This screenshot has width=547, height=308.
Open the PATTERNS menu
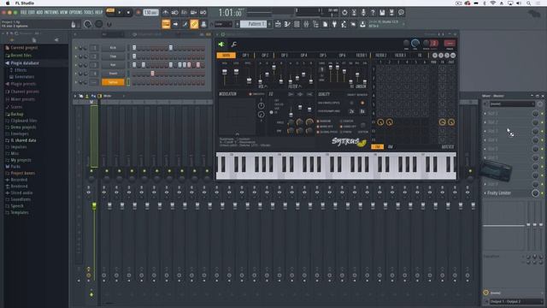[x=51, y=12]
